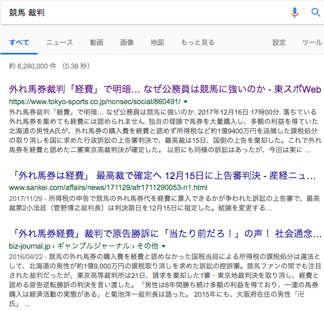Open the もっと見る menu
Screen dimensions: 324x311
coord(198,42)
